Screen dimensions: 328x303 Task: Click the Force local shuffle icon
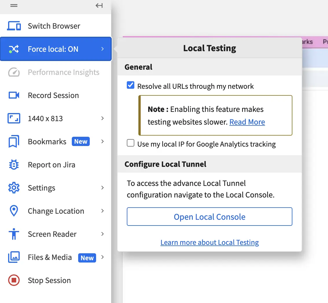coord(14,49)
